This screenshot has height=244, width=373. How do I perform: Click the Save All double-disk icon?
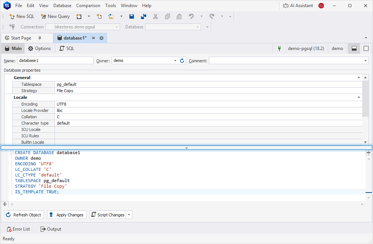(144, 16)
